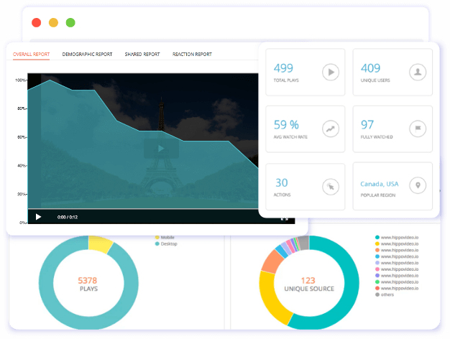Viewport: 450px width, 339px height.
Task: Click the 30 actions value
Action: pos(282,182)
